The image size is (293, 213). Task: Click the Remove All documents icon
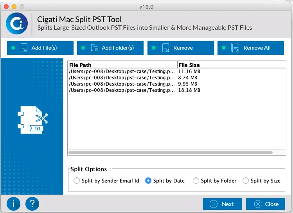point(235,48)
